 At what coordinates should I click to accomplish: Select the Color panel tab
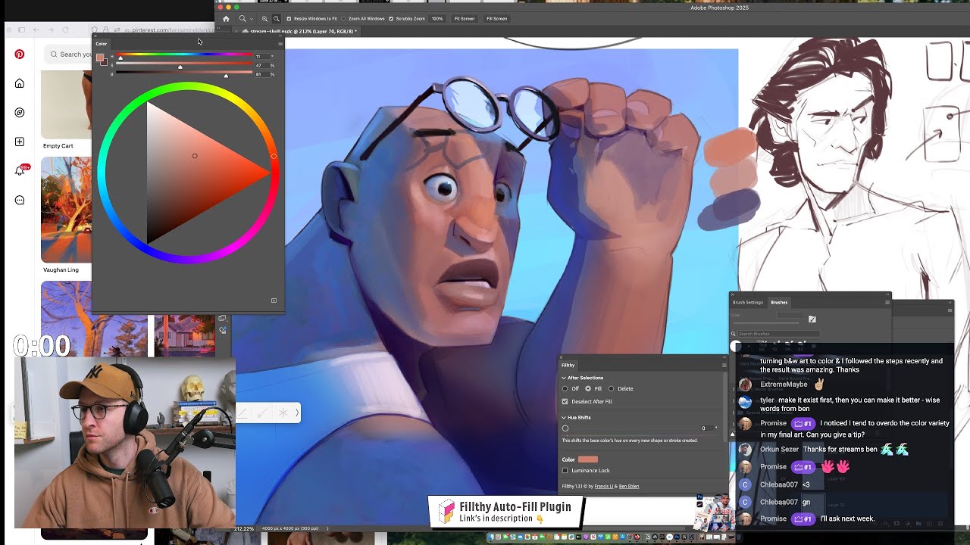[x=102, y=44]
